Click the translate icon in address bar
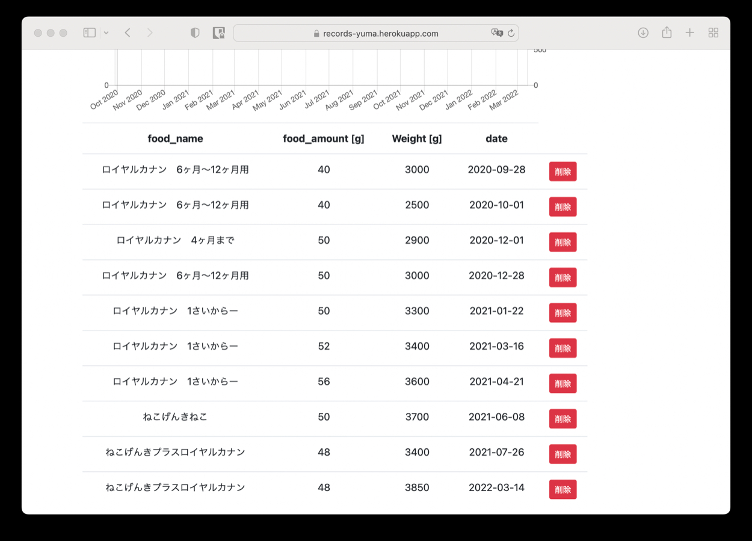The image size is (752, 541). click(497, 33)
